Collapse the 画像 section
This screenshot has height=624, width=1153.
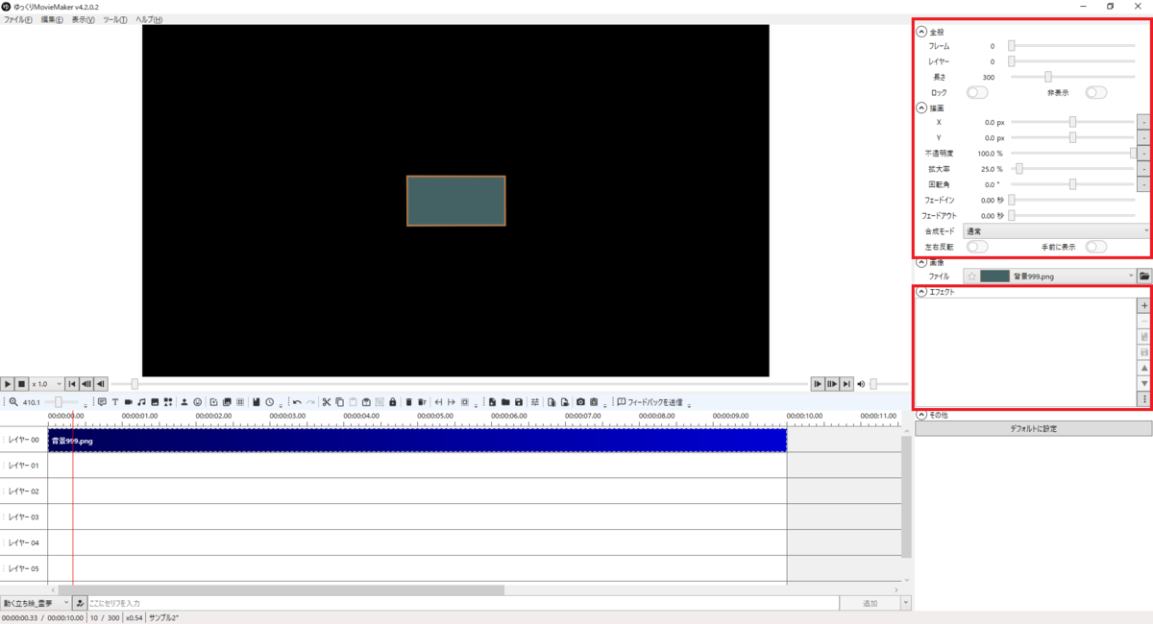click(921, 262)
